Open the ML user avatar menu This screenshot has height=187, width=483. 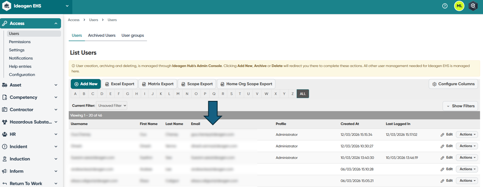[459, 6]
